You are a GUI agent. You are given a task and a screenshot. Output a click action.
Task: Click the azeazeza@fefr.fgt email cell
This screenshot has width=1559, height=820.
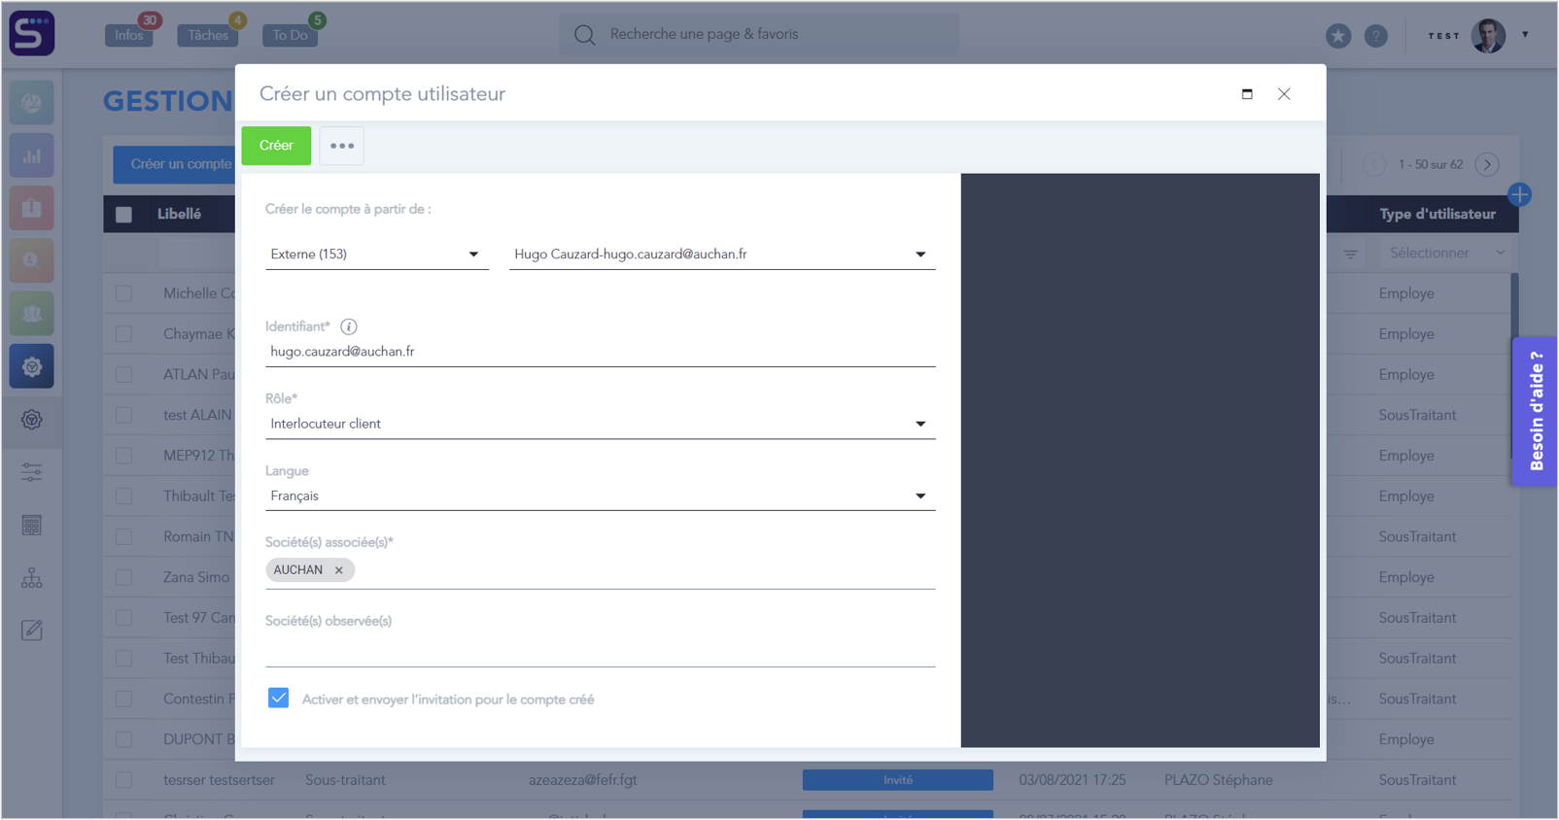582,780
